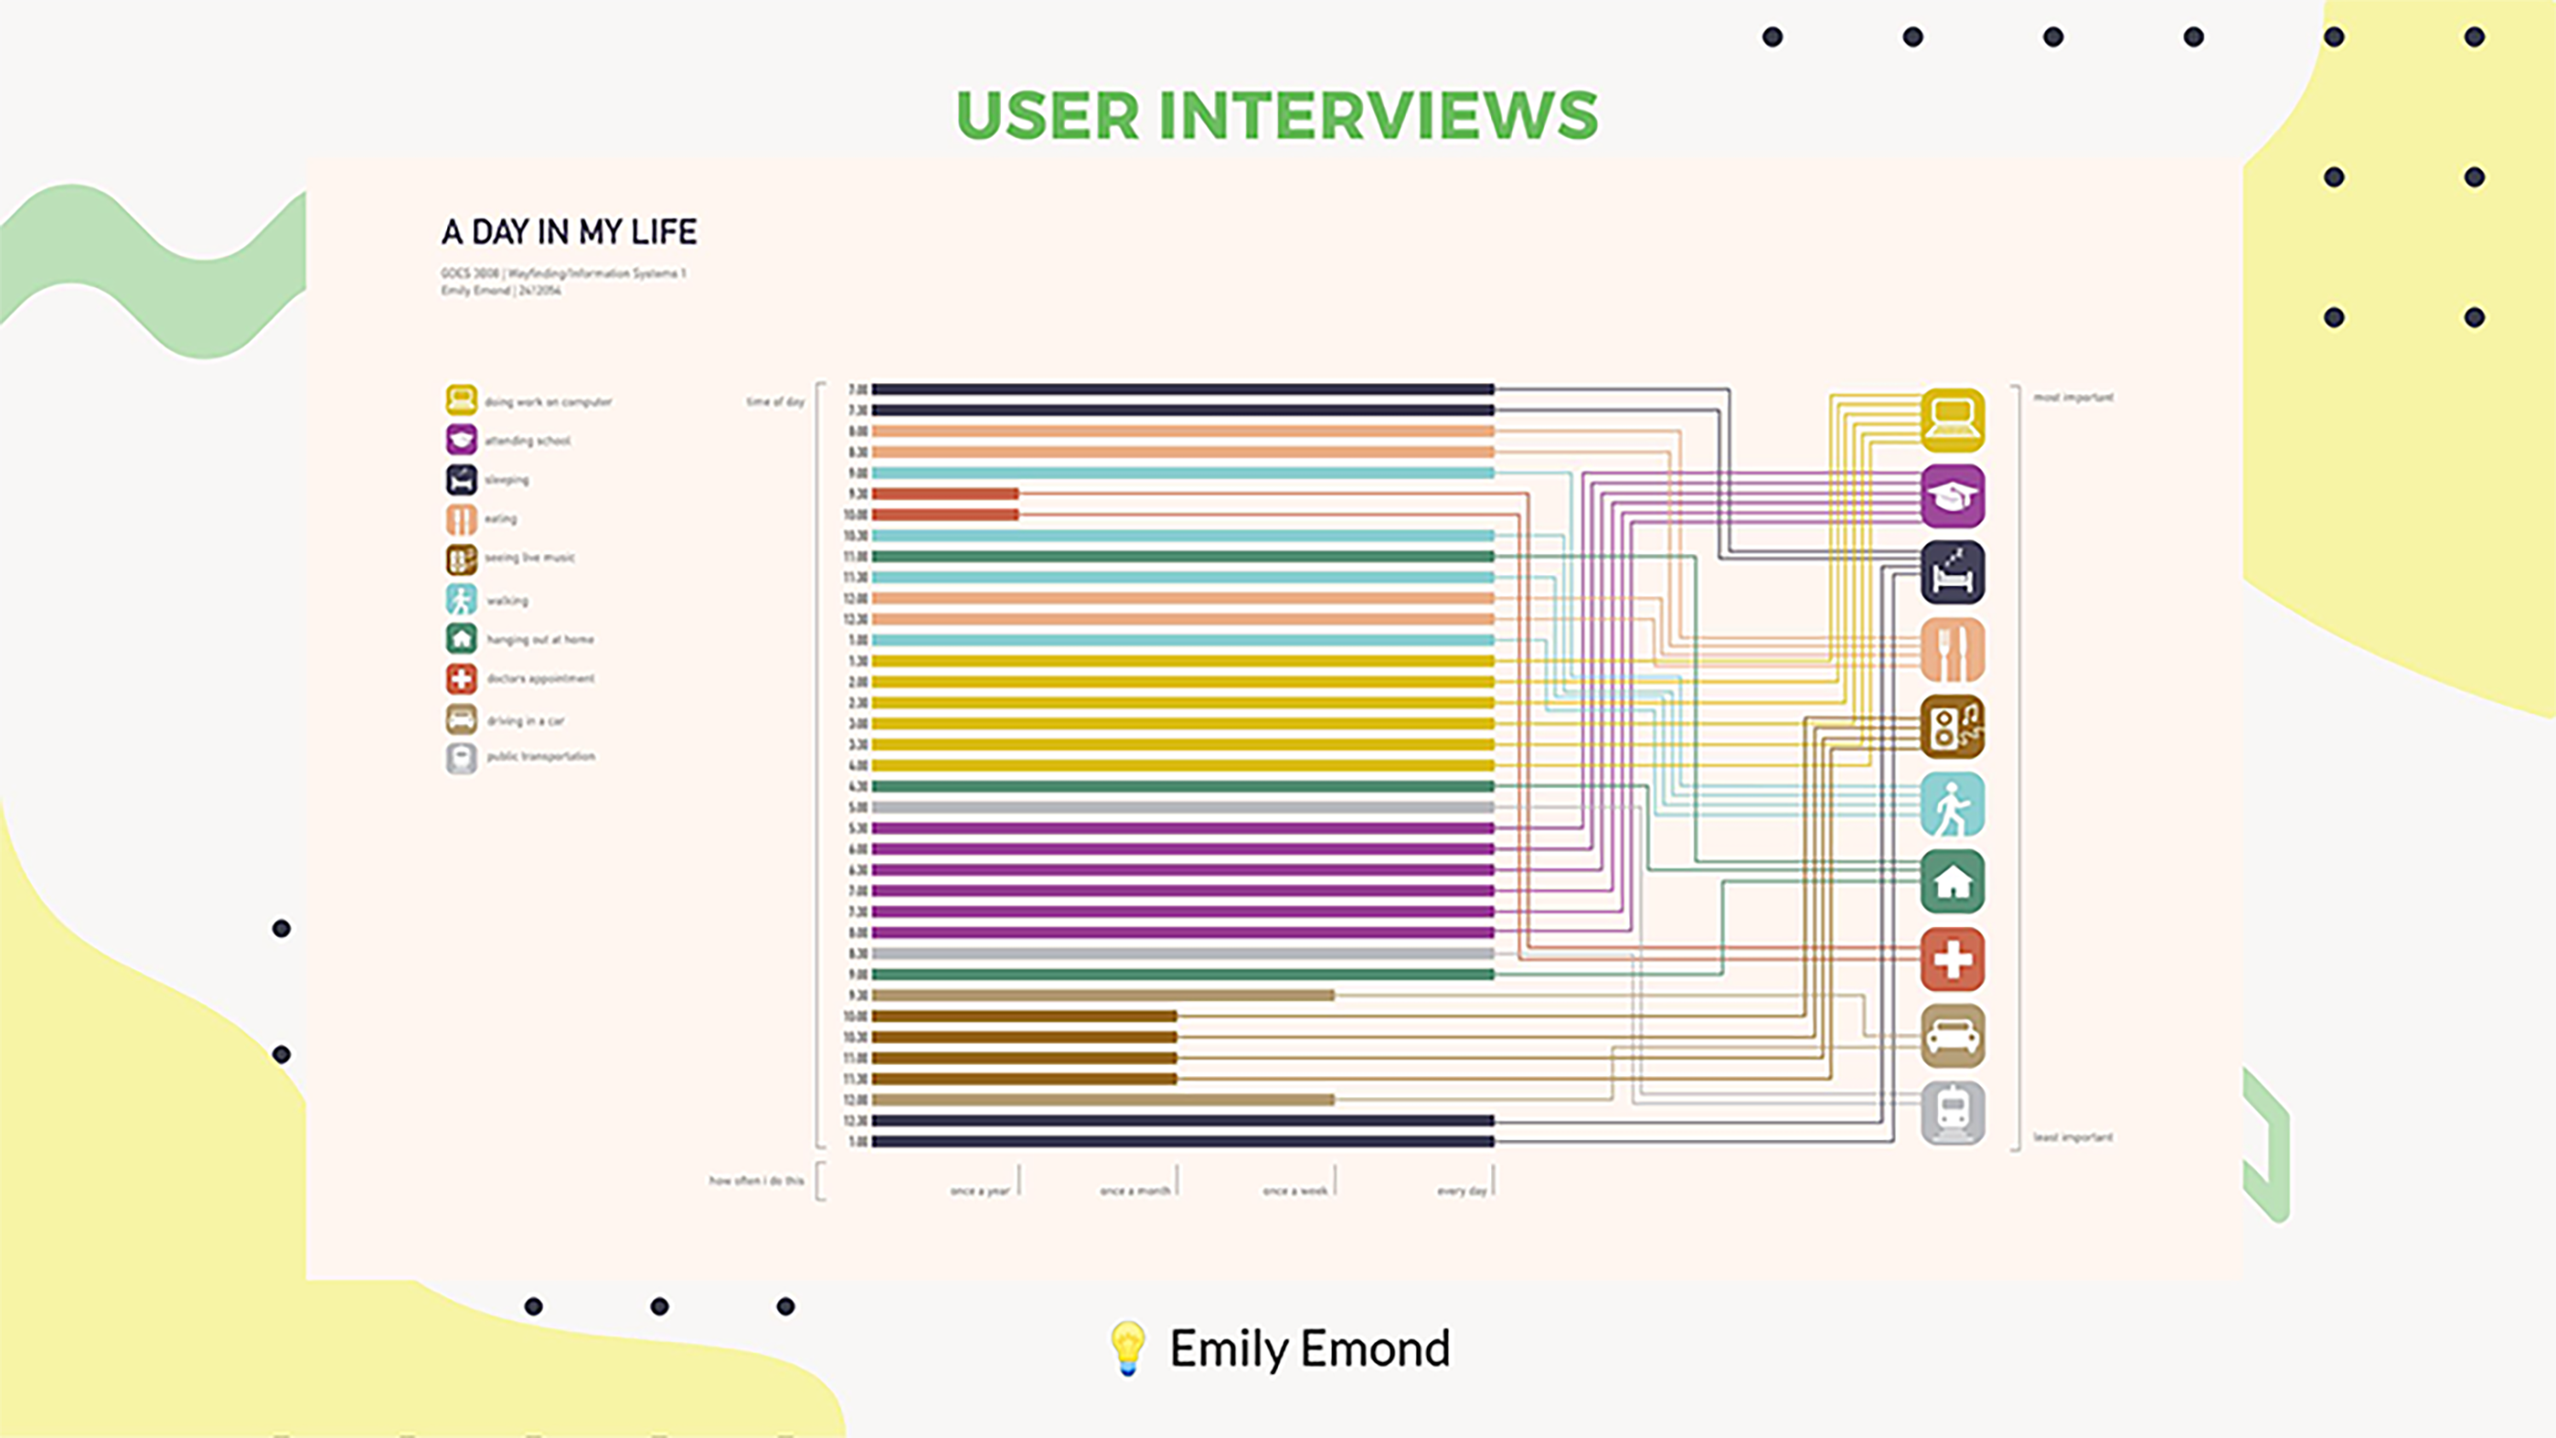
Task: Click the 'once a year' frequency axis label
Action: pos(979,1190)
